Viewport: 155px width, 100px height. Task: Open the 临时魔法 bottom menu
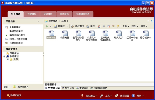tap(91, 96)
